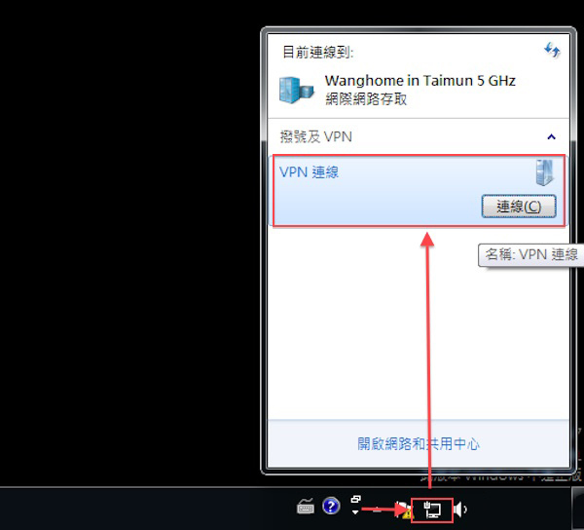
Task: Click the Show desktop button
Action: pos(577,510)
